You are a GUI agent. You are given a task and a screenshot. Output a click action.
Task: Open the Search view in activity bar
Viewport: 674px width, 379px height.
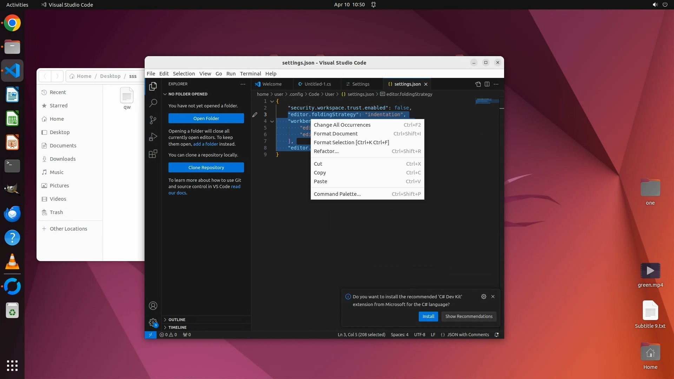153,103
